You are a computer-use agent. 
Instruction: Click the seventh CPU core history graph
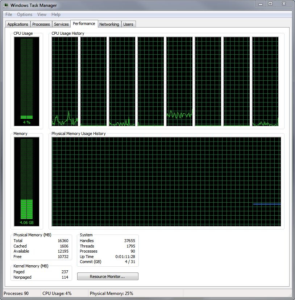(x=237, y=81)
